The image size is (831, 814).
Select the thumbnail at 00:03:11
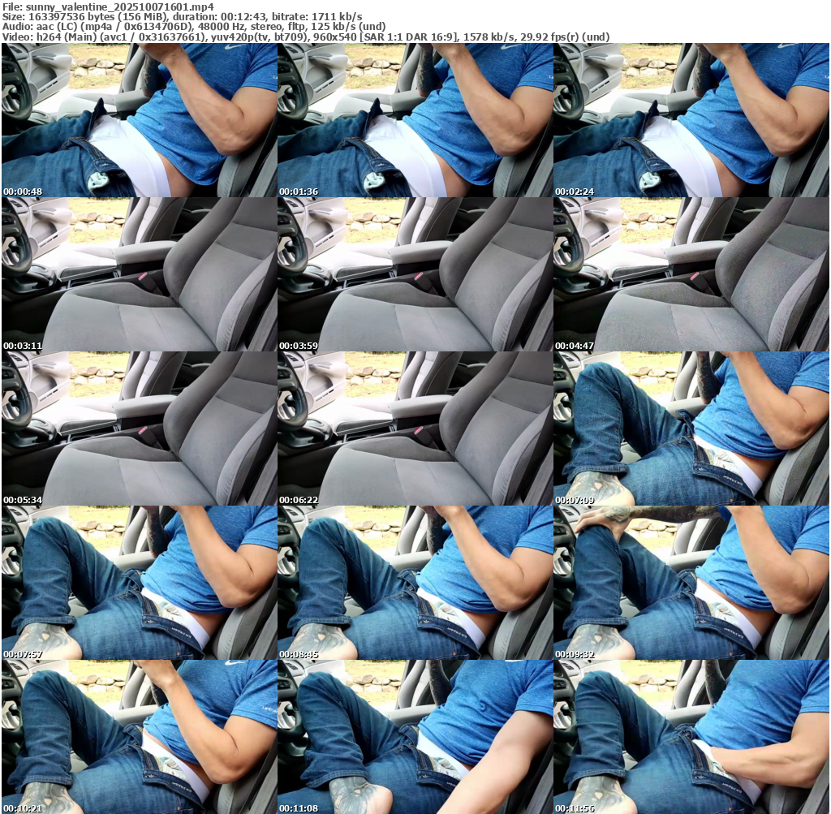click(140, 274)
